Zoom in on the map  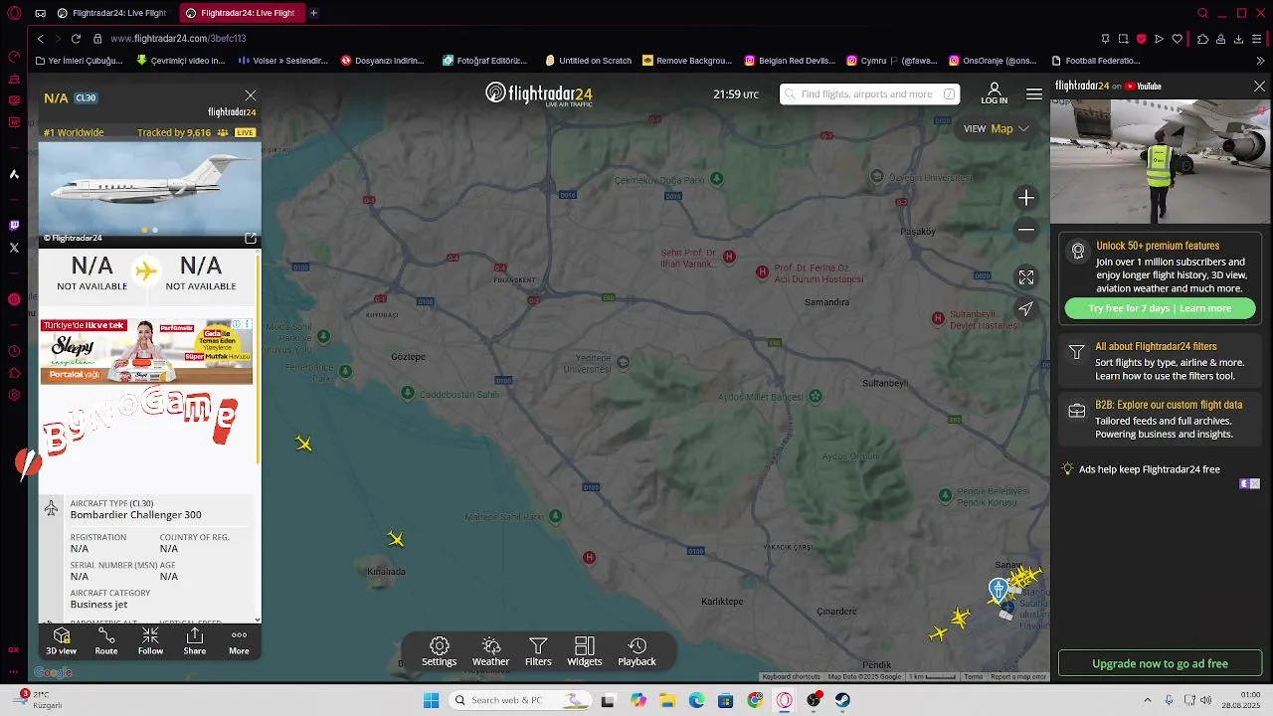click(x=1026, y=198)
